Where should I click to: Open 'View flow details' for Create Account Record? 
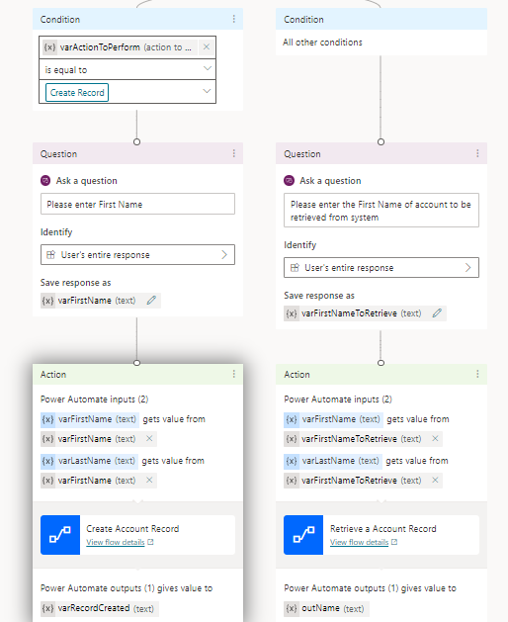[x=116, y=542]
